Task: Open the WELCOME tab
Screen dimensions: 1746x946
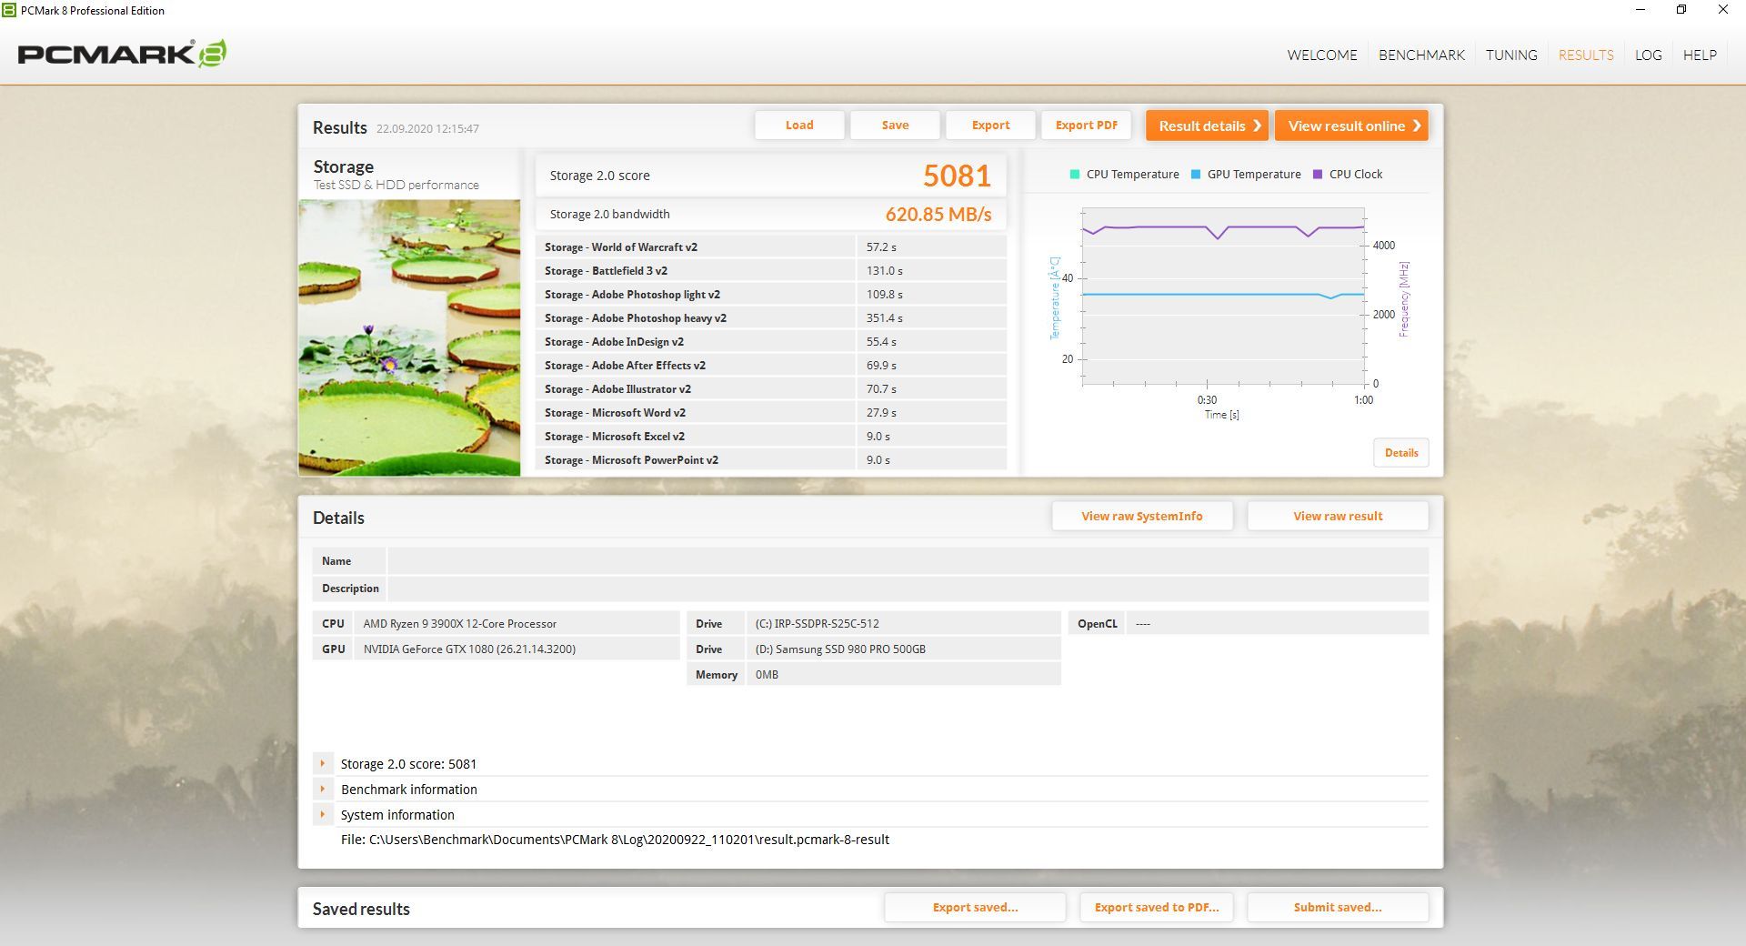Action: (1321, 55)
